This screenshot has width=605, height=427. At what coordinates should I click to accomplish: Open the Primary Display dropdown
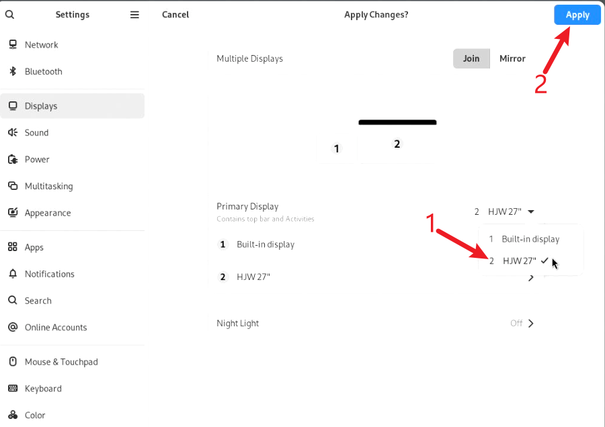(x=504, y=211)
